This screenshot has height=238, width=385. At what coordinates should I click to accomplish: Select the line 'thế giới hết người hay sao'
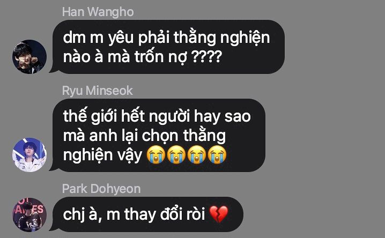click(x=157, y=116)
